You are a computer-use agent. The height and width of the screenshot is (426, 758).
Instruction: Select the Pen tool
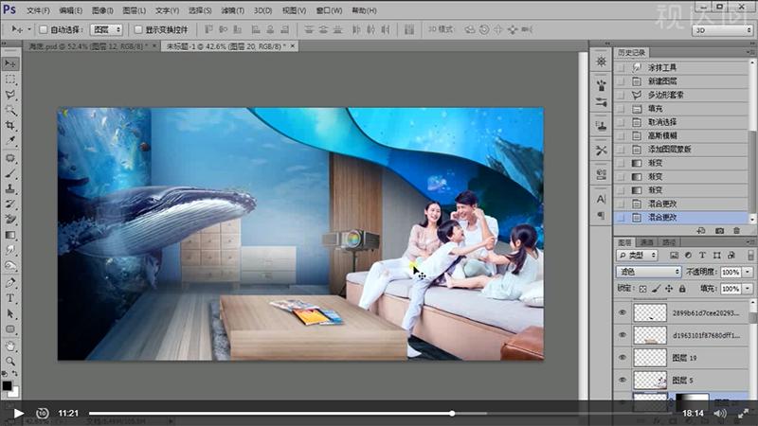click(10, 282)
